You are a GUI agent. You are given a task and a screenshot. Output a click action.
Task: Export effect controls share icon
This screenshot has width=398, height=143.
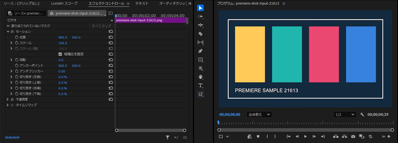pyautogui.click(x=185, y=137)
